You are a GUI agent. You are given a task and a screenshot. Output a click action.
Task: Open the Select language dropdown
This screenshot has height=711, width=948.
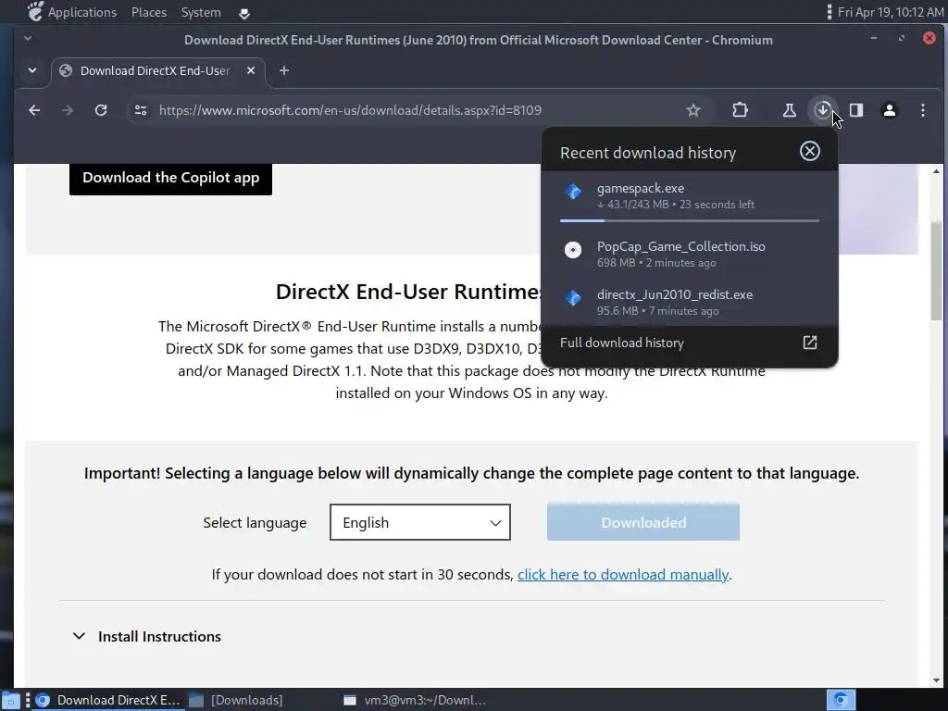pyautogui.click(x=420, y=522)
